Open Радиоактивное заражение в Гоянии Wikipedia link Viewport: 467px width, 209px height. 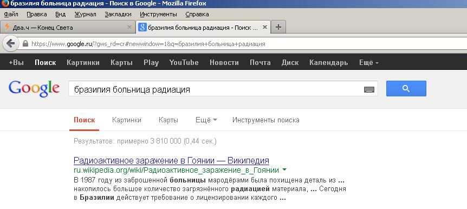pos(171,160)
